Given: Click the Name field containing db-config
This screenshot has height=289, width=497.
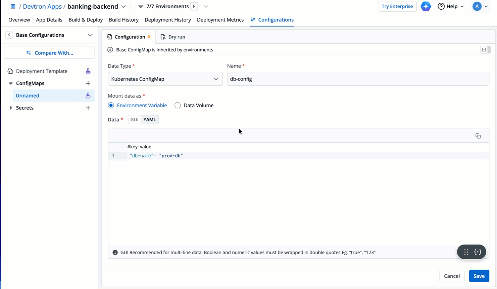Looking at the screenshot, I should [x=358, y=79].
